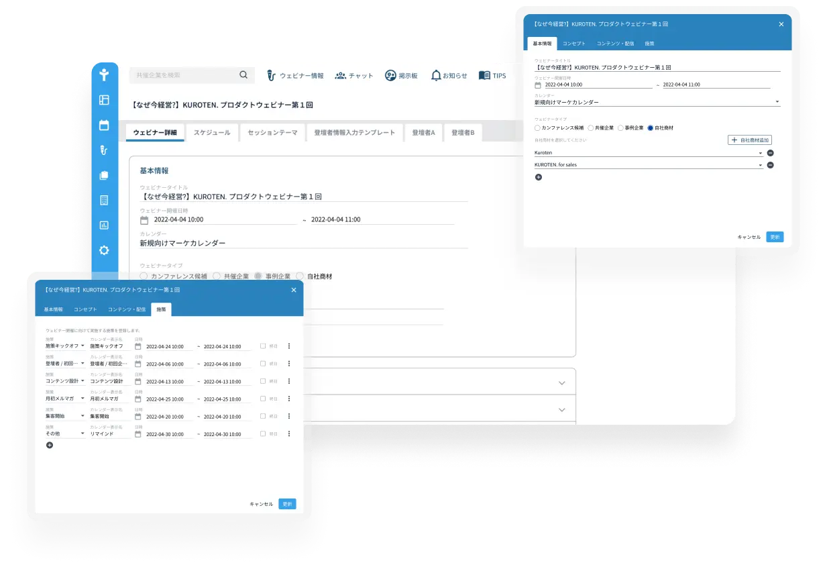Open the 登壇者A tab
The image size is (827, 569).
pos(423,133)
